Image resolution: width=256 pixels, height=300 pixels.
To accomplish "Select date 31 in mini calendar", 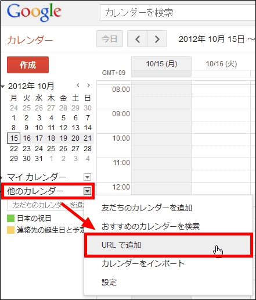I will pyautogui.click(x=39, y=159).
